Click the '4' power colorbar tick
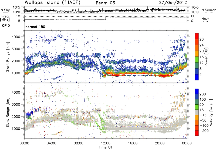Viewport: 216px width, 149px height. 201,75
